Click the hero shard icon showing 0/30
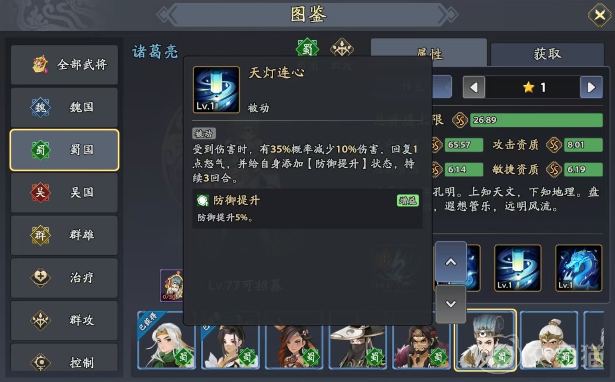 tap(172, 285)
